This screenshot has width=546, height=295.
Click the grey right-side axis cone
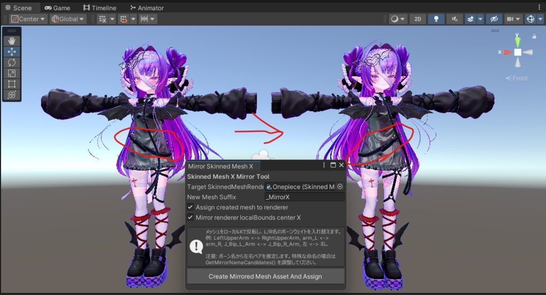coord(528,52)
